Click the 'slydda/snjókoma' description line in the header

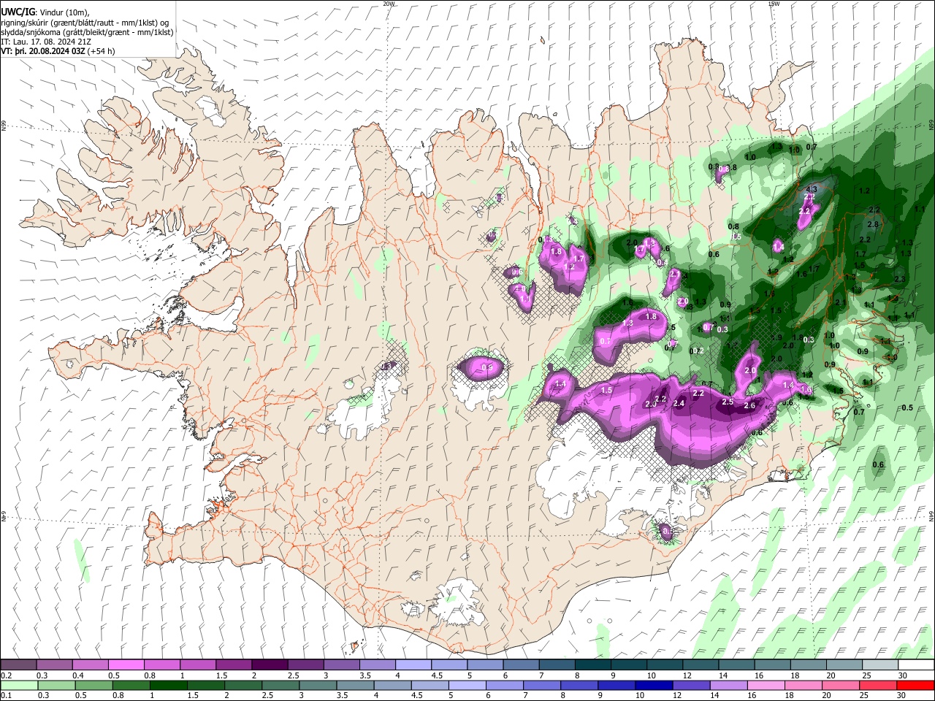[87, 32]
